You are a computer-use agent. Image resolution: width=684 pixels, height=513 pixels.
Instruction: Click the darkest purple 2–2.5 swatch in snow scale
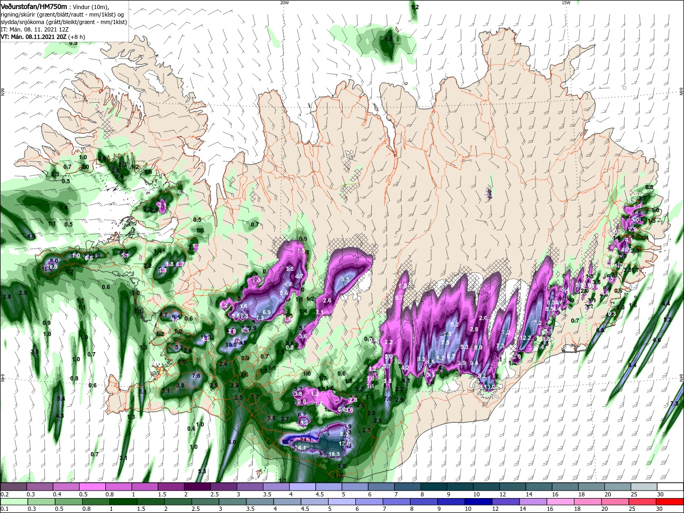click(x=197, y=487)
